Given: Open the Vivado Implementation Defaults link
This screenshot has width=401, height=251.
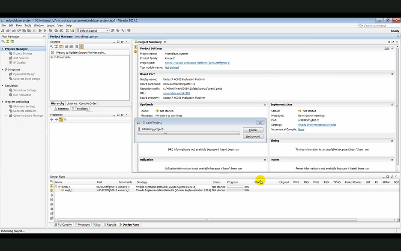Looking at the screenshot, I should pyautogui.click(x=317, y=125).
